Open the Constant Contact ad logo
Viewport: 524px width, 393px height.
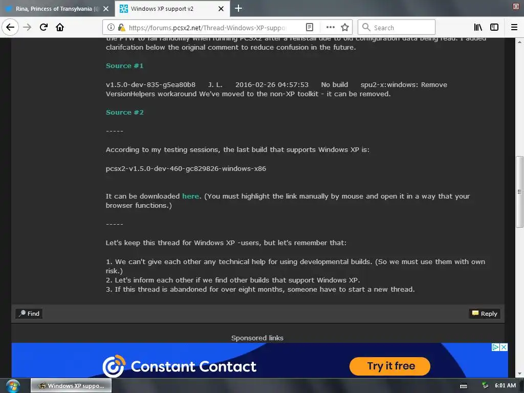pyautogui.click(x=180, y=366)
